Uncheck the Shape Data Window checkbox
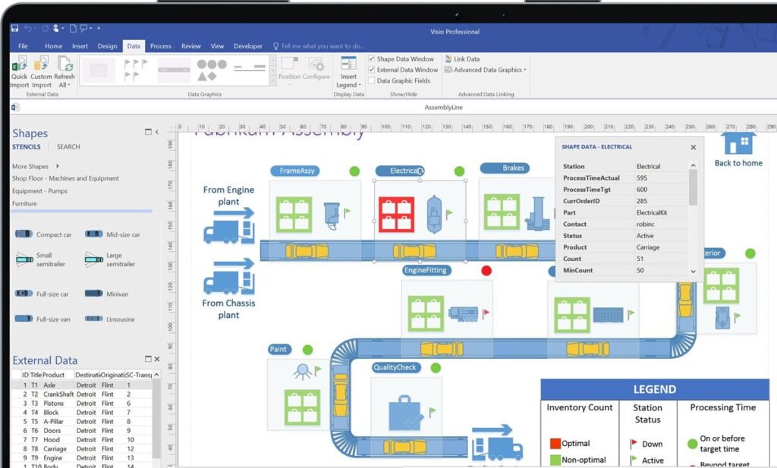Viewport: 777px width, 468px height. pyautogui.click(x=371, y=58)
